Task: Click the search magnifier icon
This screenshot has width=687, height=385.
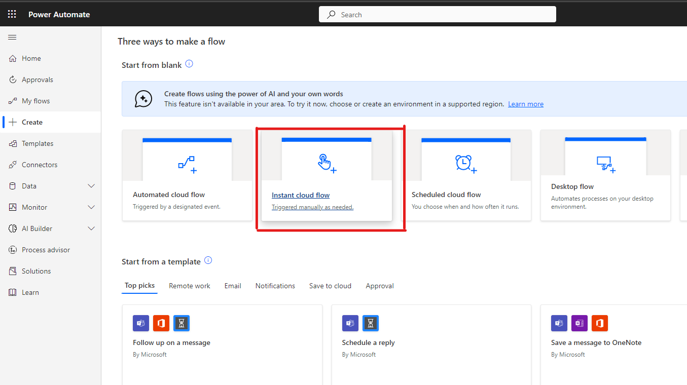Action: [x=331, y=15]
